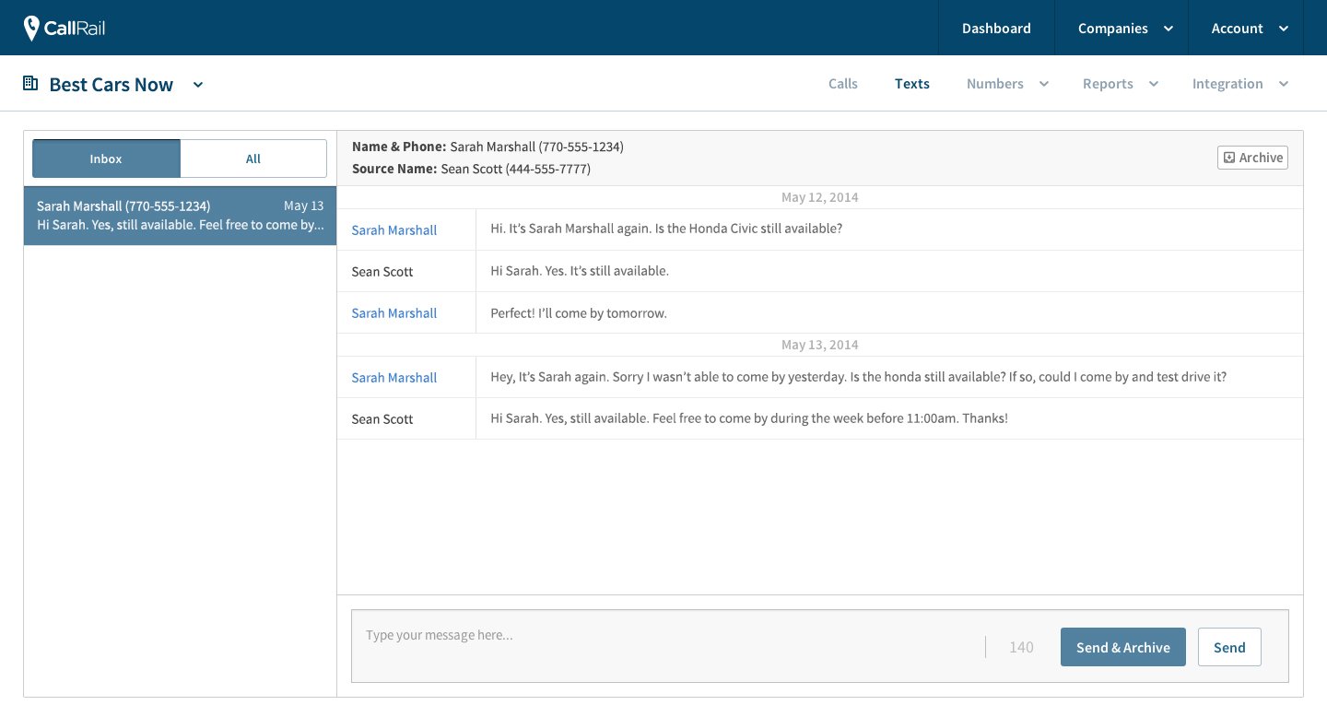Click the CallRail logo icon
This screenshot has height=717, width=1327.
(32, 29)
